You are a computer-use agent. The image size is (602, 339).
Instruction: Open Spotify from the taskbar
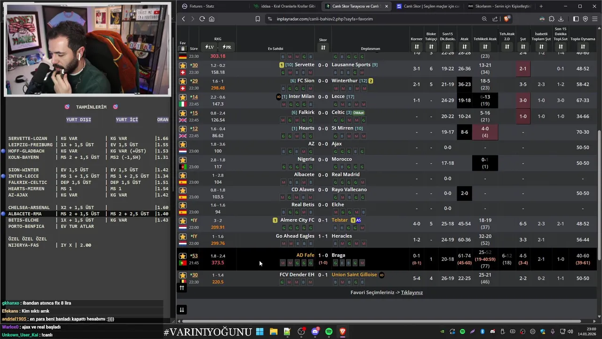click(329, 332)
